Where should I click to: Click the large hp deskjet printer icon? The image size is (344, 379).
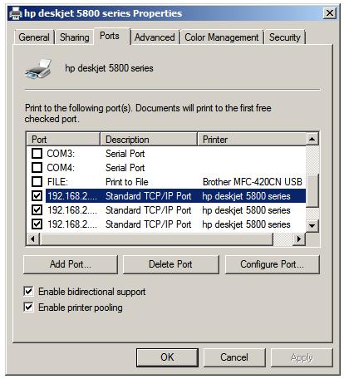click(x=38, y=69)
